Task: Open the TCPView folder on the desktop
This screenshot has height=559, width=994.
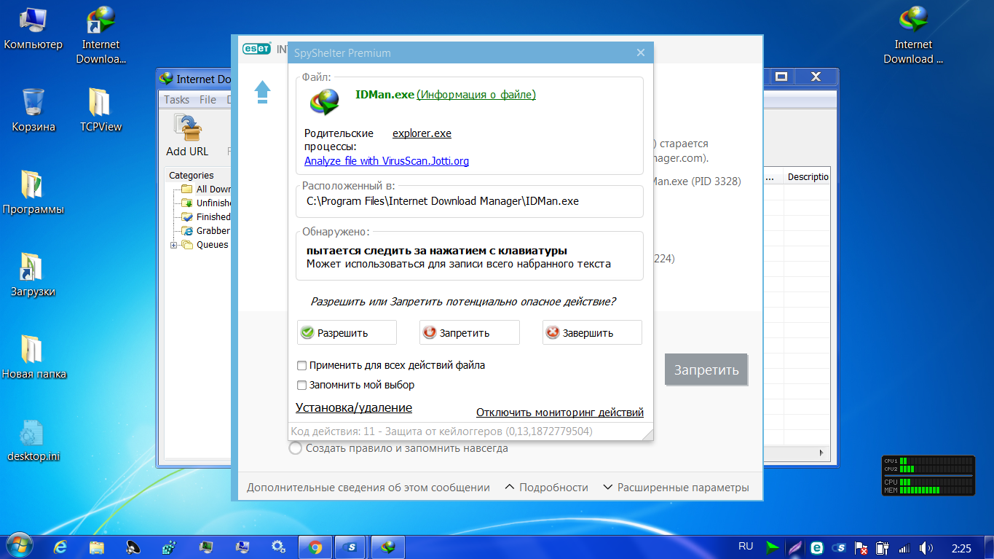Action: pos(100,110)
